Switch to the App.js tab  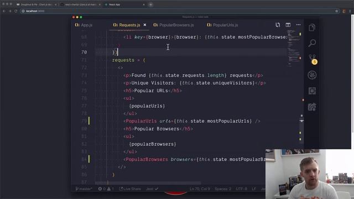click(x=84, y=25)
